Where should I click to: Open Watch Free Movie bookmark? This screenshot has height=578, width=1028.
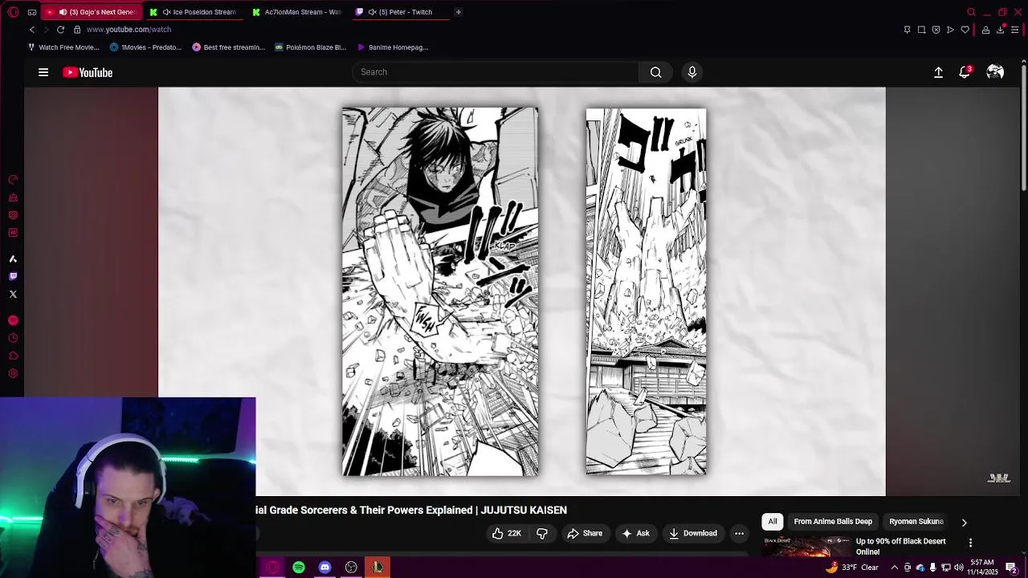[63, 47]
